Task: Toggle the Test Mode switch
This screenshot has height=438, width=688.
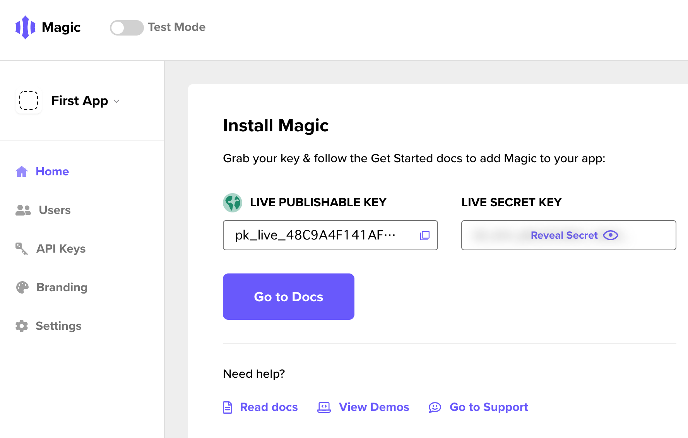Action: tap(127, 27)
